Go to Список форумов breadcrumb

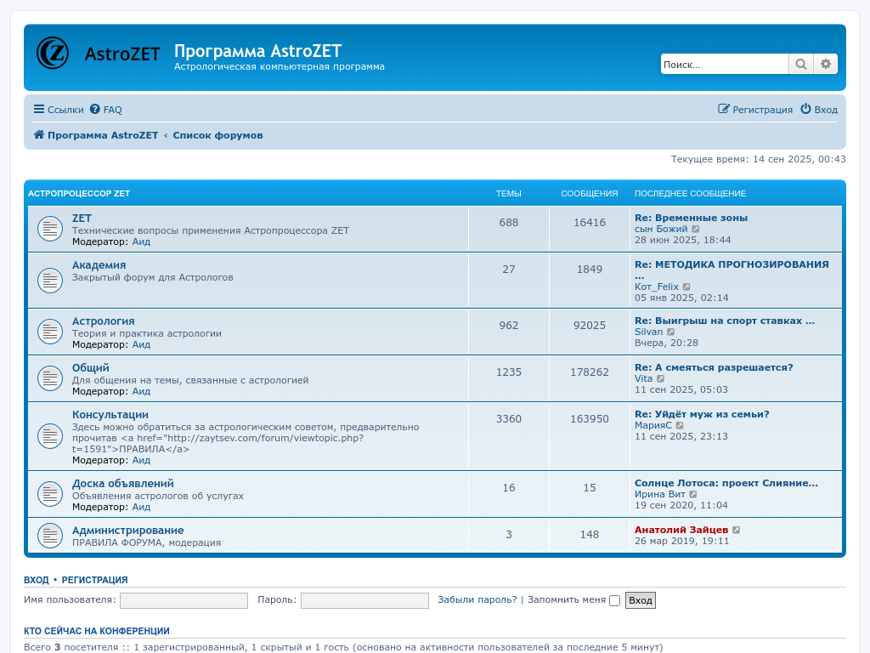pos(217,135)
